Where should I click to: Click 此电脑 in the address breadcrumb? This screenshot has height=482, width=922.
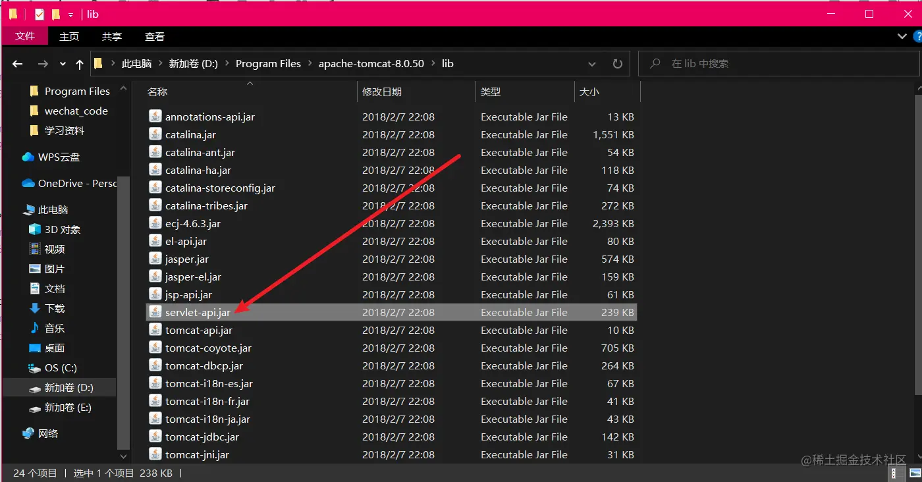[x=137, y=64]
